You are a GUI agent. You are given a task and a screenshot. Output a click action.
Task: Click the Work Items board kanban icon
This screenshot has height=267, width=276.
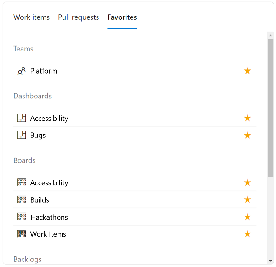pyautogui.click(x=22, y=234)
